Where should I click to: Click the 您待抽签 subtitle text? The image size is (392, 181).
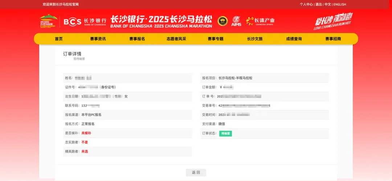(x=79, y=59)
